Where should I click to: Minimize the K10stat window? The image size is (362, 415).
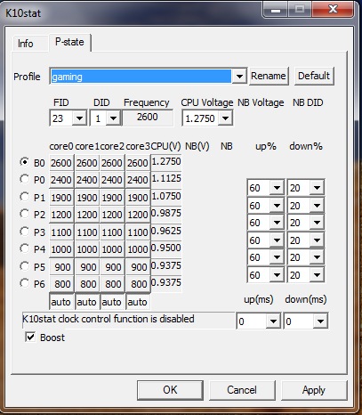(x=276, y=10)
